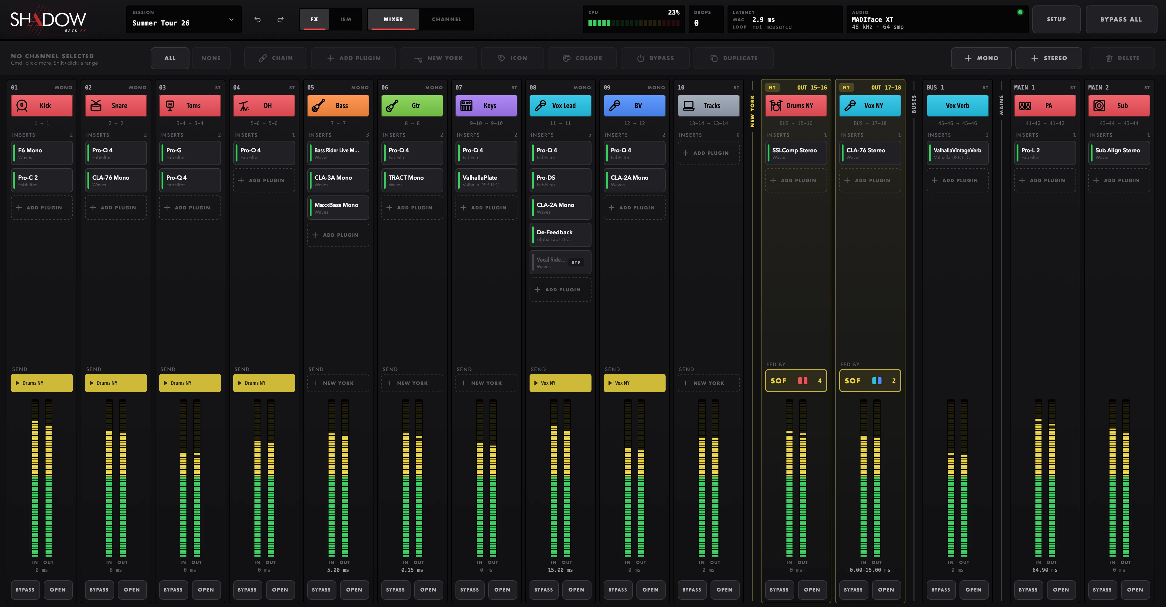Click the Chain link toolbar button
Image resolution: width=1166 pixels, height=607 pixels.
[x=275, y=58]
